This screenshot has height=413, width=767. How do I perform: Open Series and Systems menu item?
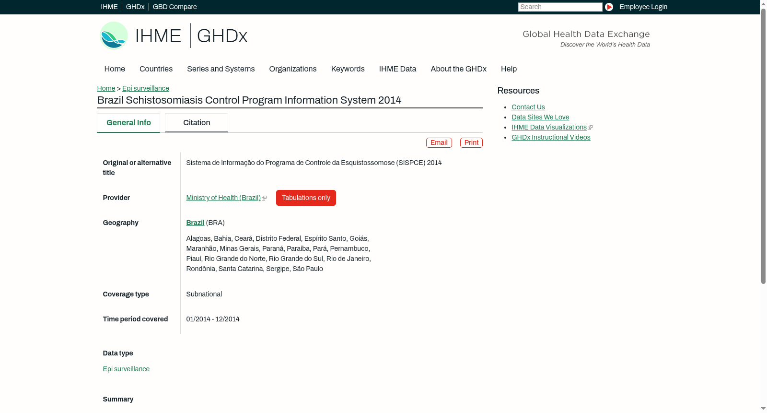tap(221, 69)
